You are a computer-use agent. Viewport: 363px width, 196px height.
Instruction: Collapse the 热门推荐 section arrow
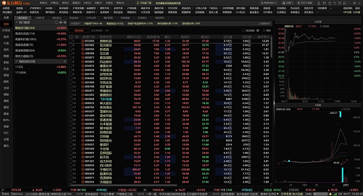point(17,22)
